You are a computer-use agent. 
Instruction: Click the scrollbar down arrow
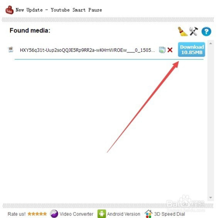(x=210, y=198)
